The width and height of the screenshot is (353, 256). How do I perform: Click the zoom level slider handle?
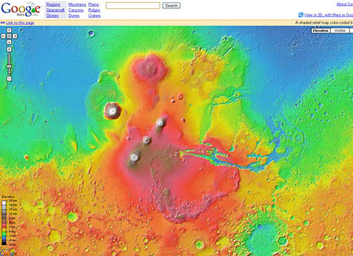9,66
